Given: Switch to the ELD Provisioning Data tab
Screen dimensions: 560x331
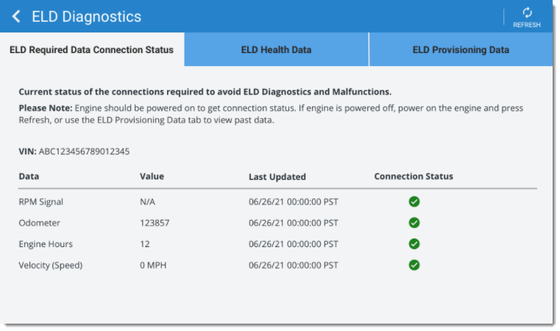Looking at the screenshot, I should pos(461,49).
